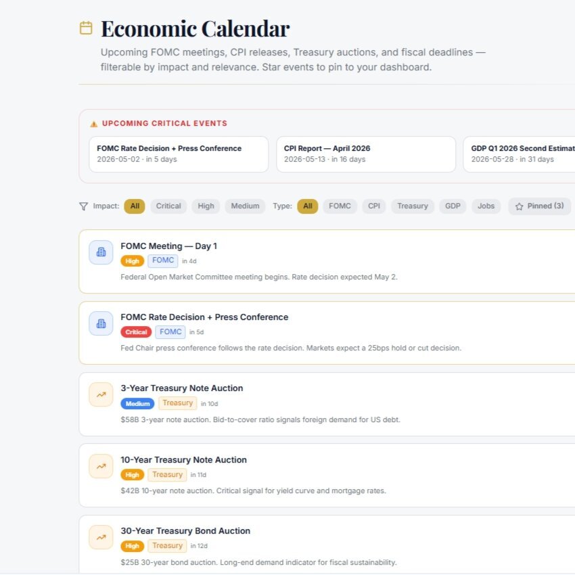Open the CPI Report April 2026 critical card
The height and width of the screenshot is (575, 575).
click(x=366, y=154)
